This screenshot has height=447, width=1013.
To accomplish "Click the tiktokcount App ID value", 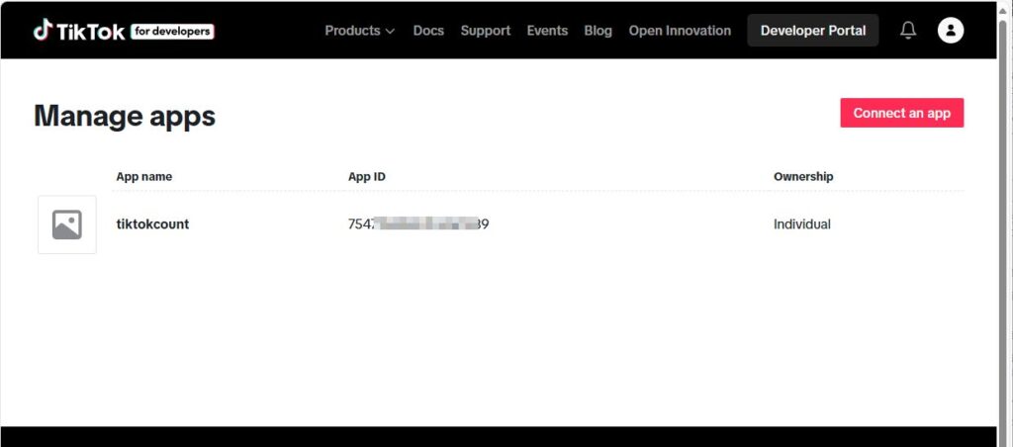I will [418, 224].
